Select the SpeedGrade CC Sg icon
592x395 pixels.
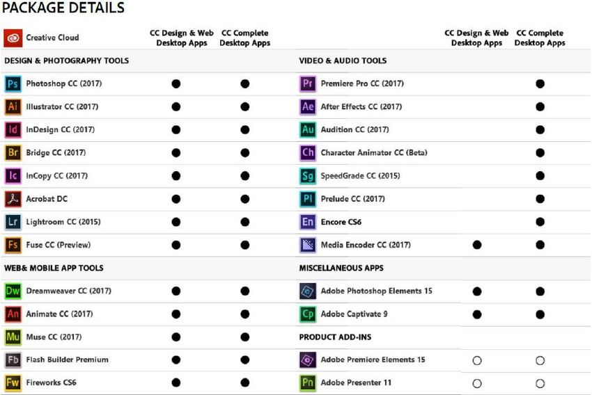tap(308, 176)
